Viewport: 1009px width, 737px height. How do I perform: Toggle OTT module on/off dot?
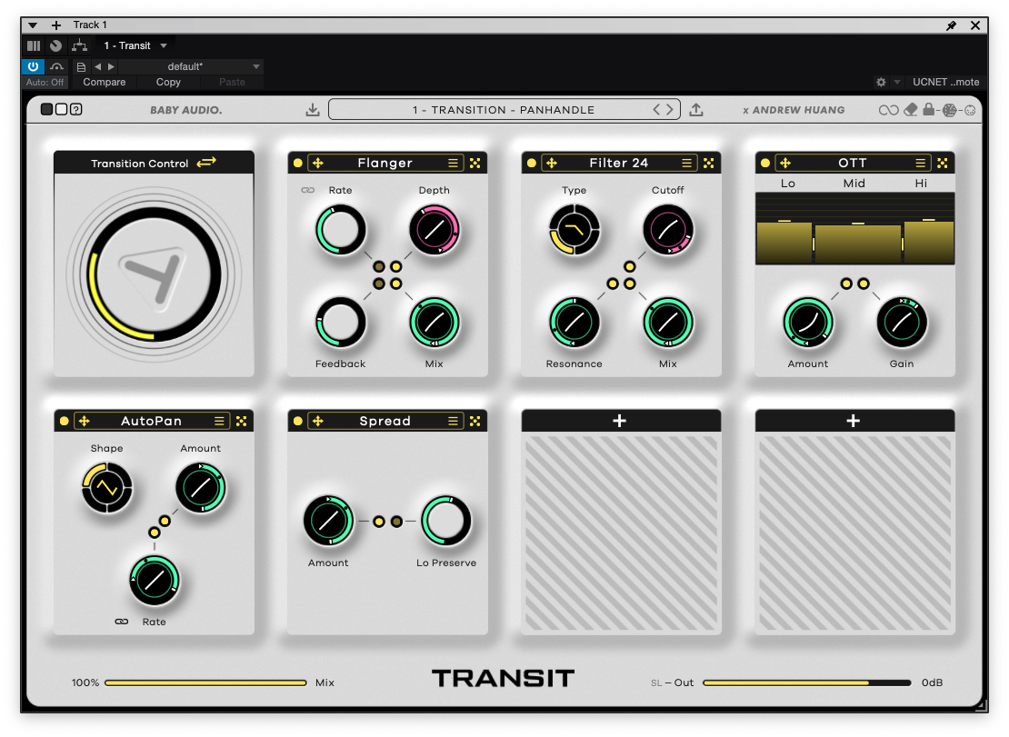pos(765,164)
